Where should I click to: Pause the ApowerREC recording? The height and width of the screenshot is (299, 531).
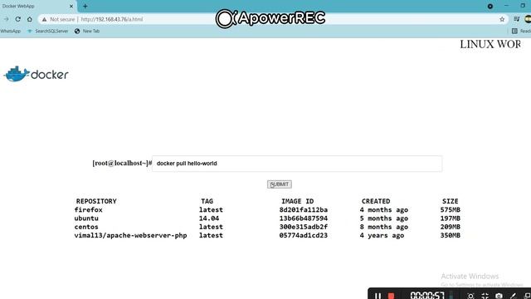pos(378,296)
